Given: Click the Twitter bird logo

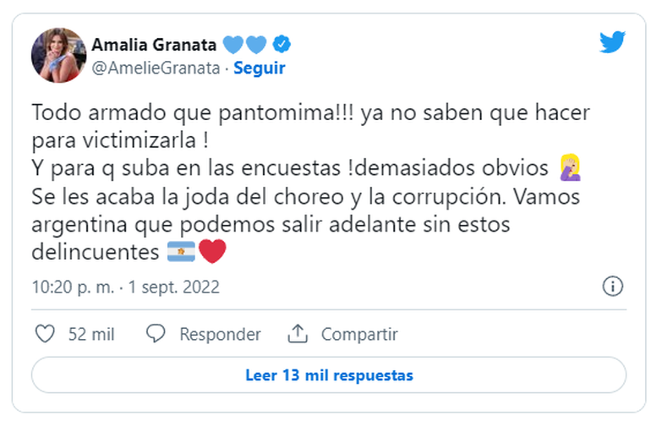Looking at the screenshot, I should tap(611, 43).
